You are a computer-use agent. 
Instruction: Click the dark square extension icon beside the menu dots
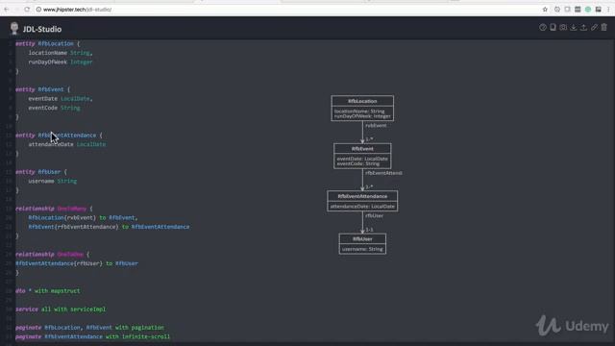[598, 9]
